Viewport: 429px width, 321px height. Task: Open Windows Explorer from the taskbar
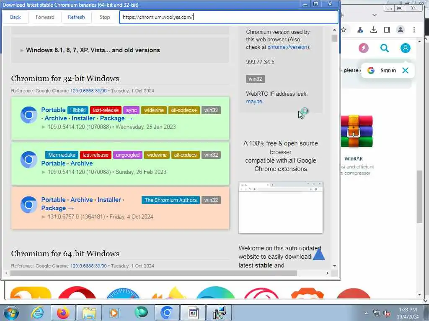pyautogui.click(x=89, y=313)
